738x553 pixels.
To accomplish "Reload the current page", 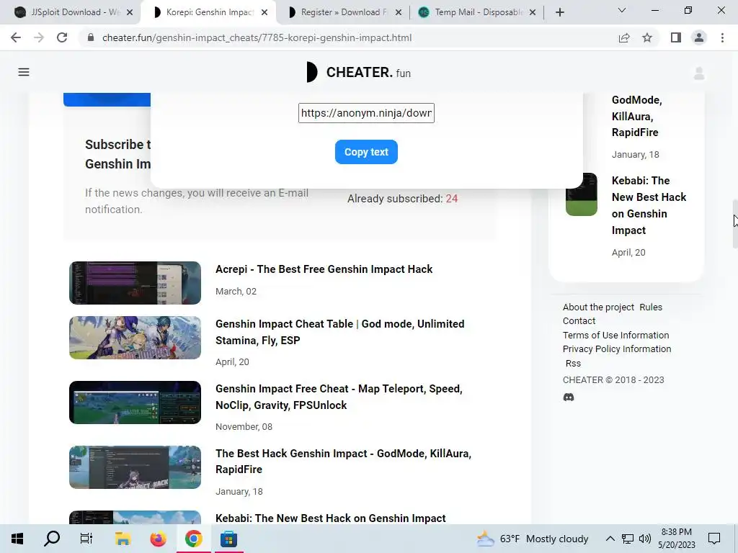I will pos(62,37).
